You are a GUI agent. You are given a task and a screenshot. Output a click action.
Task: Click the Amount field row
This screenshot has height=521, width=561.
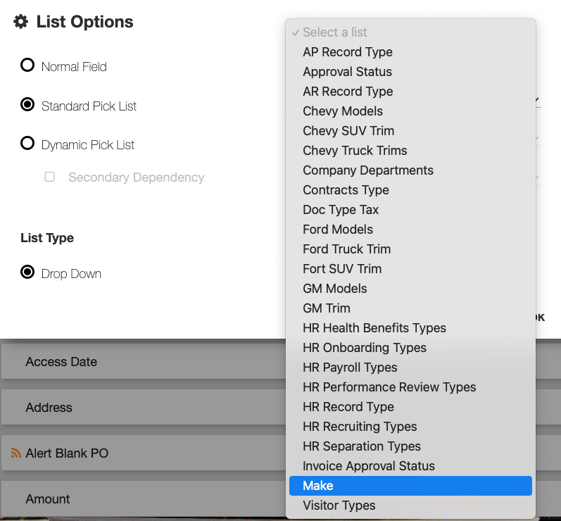pos(141,499)
